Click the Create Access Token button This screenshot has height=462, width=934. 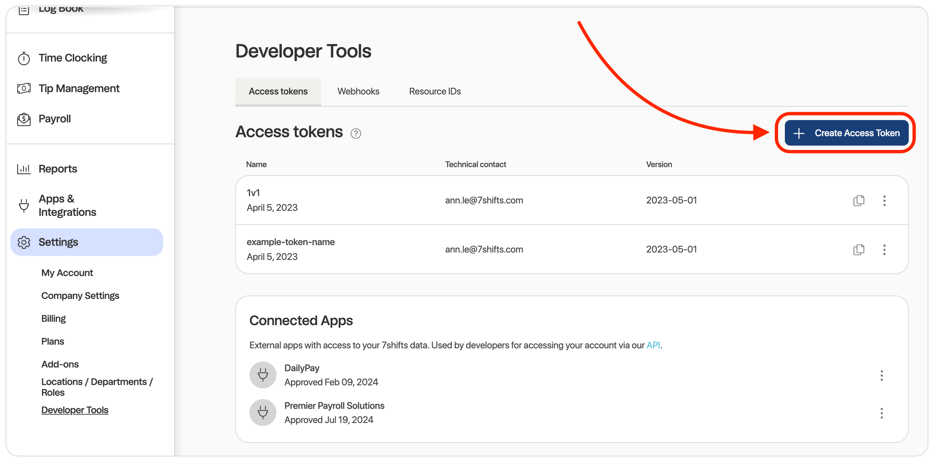[846, 133]
